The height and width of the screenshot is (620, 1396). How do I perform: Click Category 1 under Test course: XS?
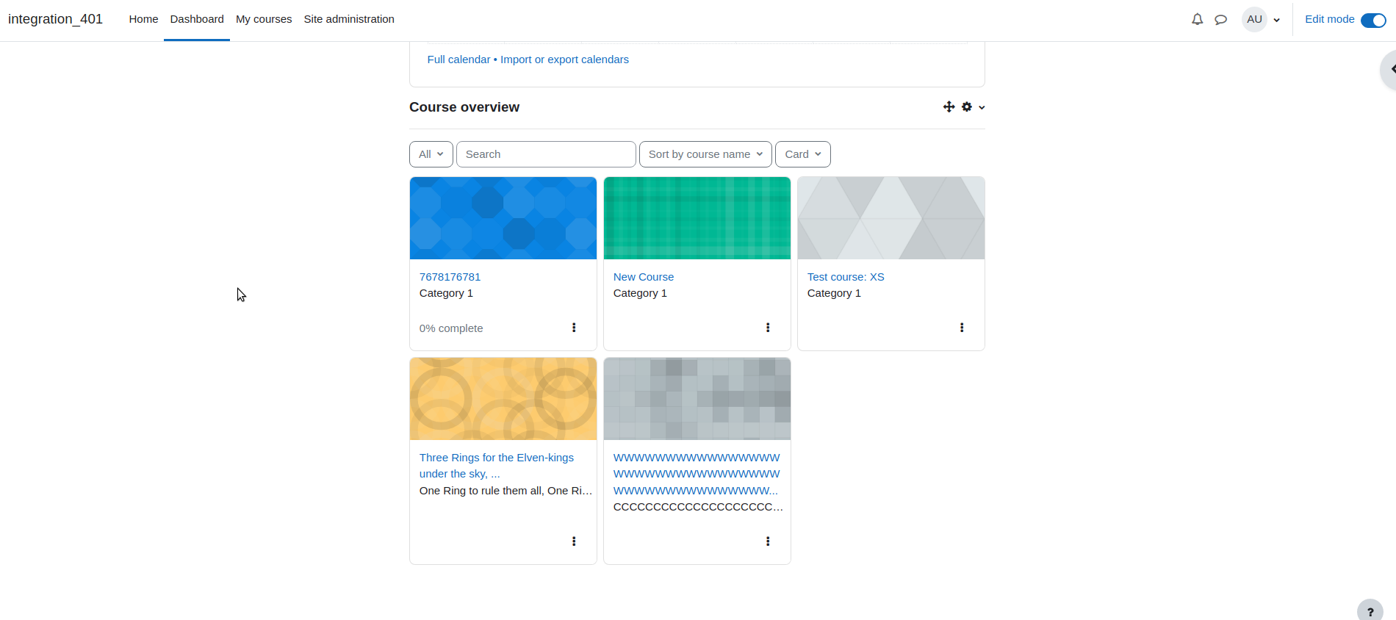[834, 293]
